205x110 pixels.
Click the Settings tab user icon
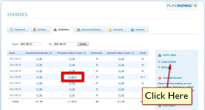[35, 29]
